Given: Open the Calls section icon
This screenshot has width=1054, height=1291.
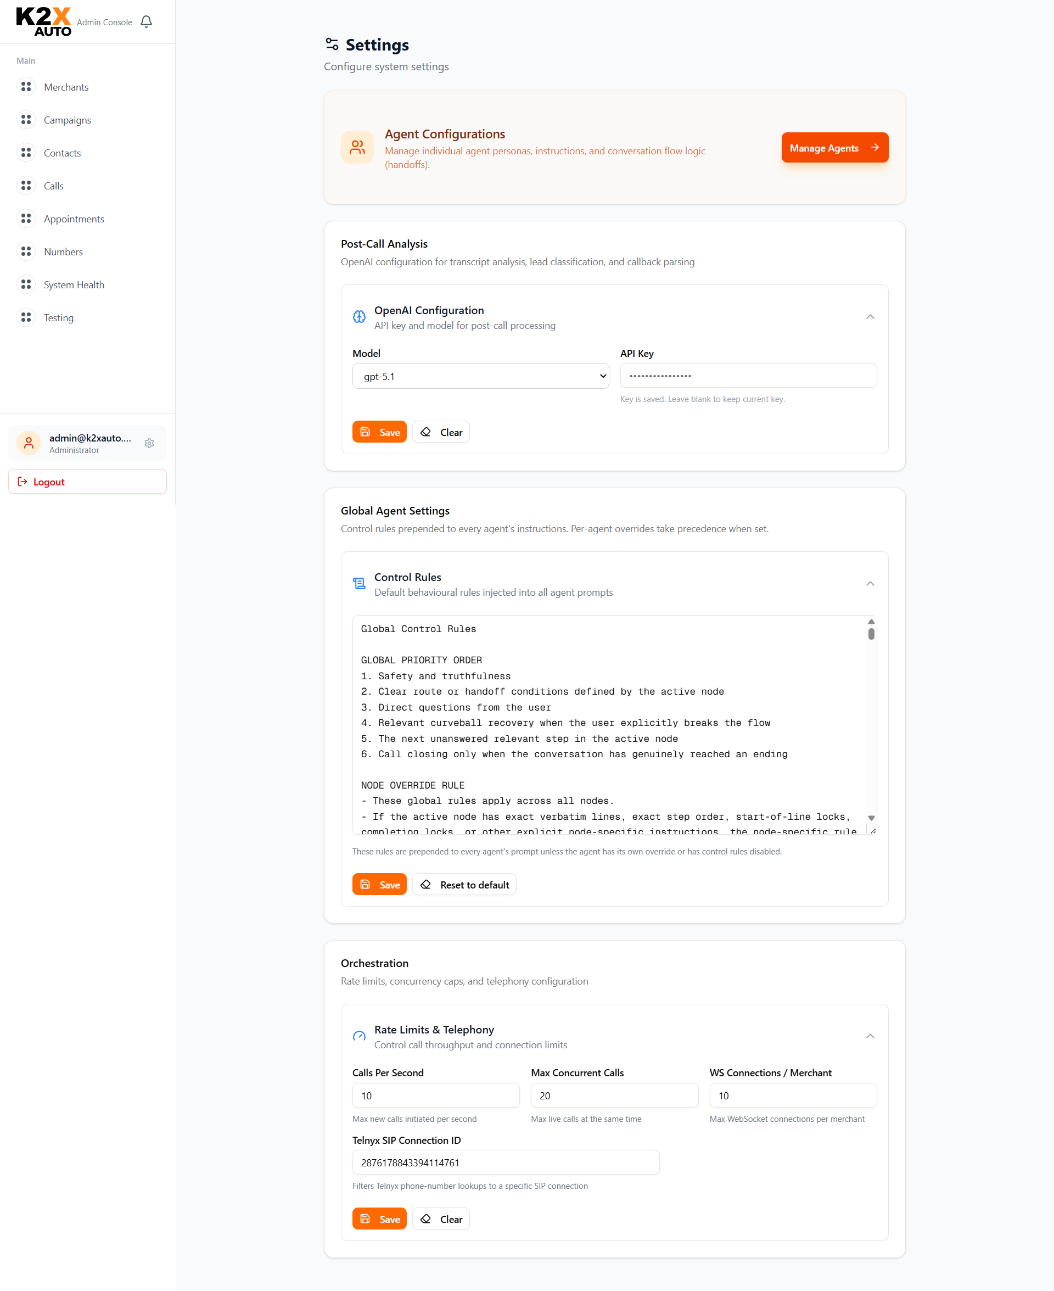Looking at the screenshot, I should coord(27,186).
